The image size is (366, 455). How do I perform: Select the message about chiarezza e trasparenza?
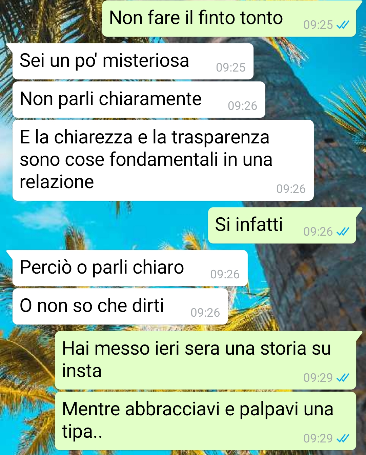coord(163,160)
